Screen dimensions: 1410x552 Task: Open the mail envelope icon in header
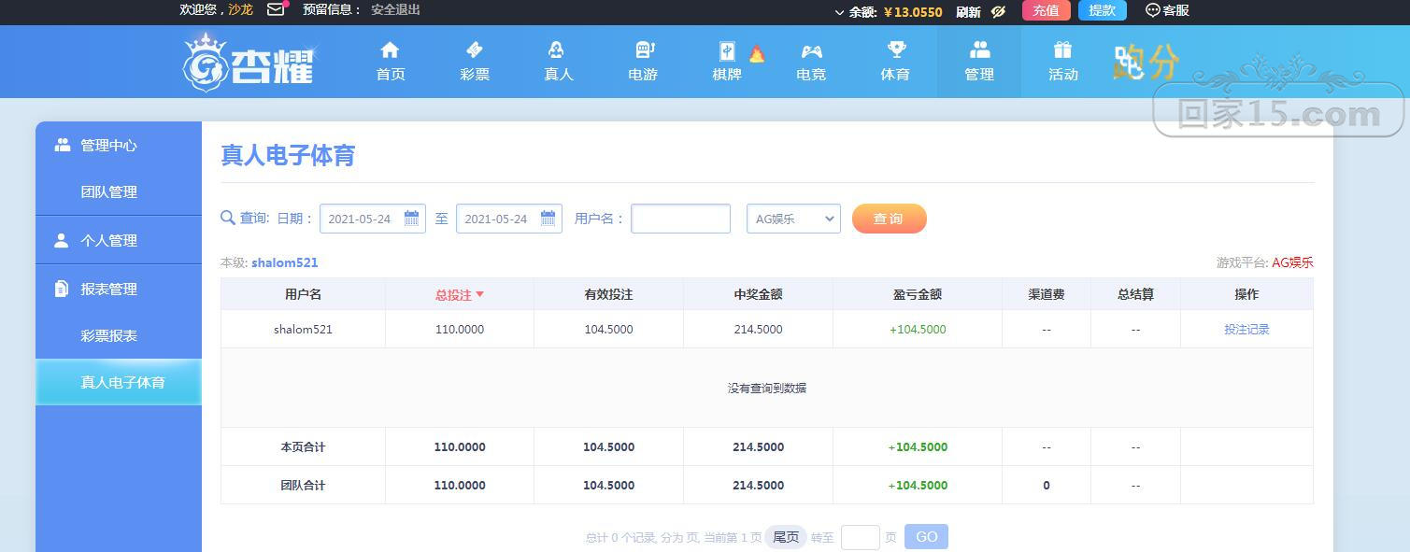[276, 9]
